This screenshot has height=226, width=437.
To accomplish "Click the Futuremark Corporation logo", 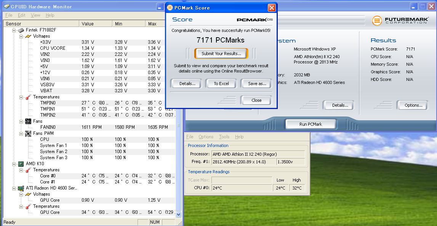I will (x=400, y=20).
